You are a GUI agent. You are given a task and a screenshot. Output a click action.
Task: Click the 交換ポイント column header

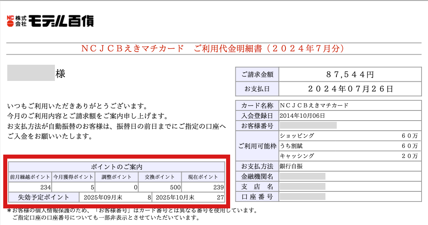click(159, 177)
